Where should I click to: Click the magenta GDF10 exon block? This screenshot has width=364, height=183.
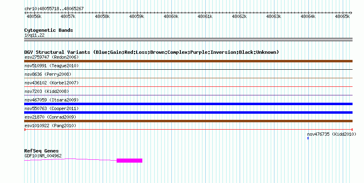point(129,161)
